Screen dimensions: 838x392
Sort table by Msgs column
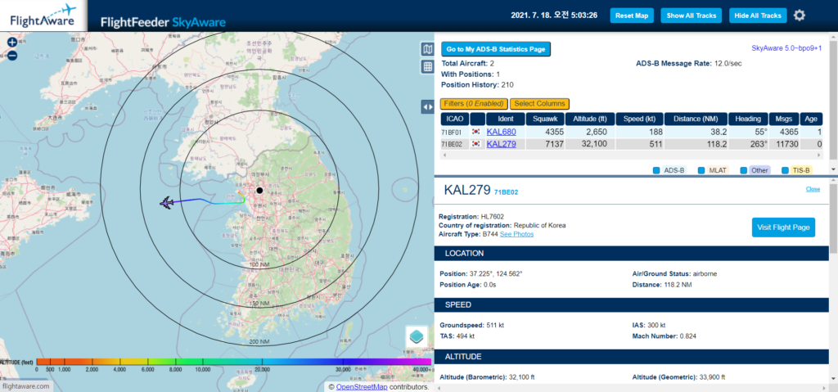783,119
